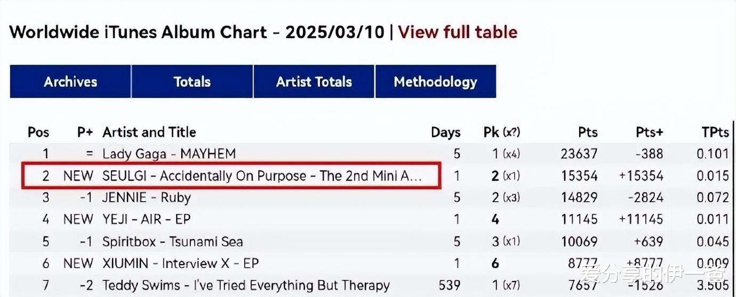This screenshot has width=736, height=297.
Task: Click the TPts column header
Action: pos(715,132)
